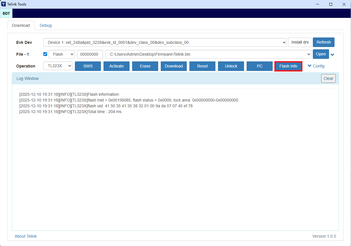
Task: Expand the chevron next to Open button
Action: click(x=332, y=55)
